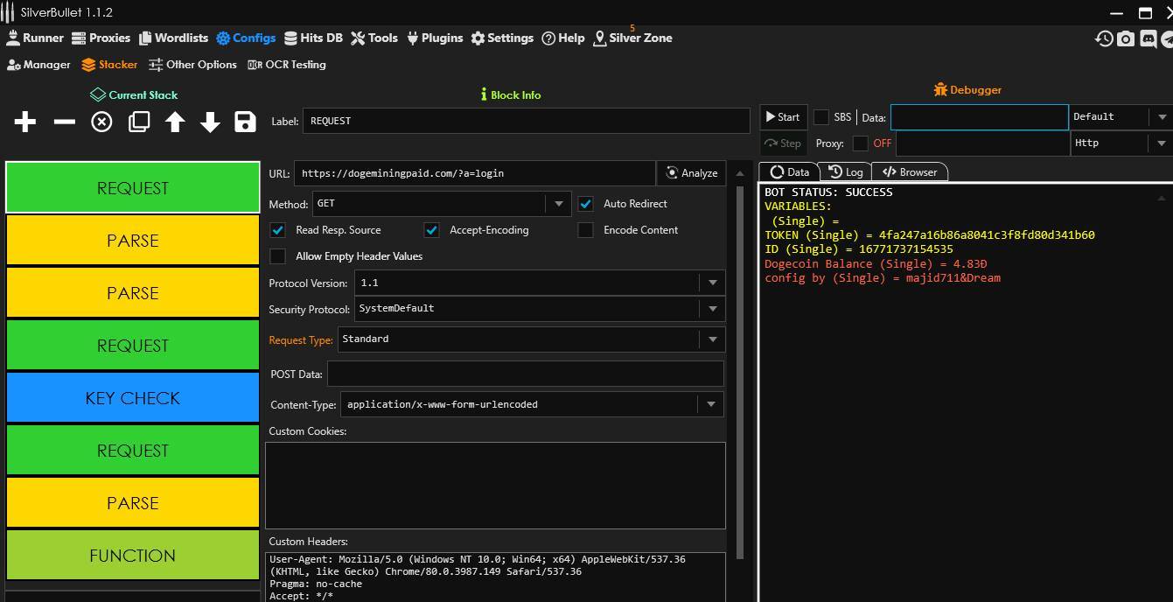
Task: Uncheck the Auto Redirect checkbox
Action: pos(586,204)
